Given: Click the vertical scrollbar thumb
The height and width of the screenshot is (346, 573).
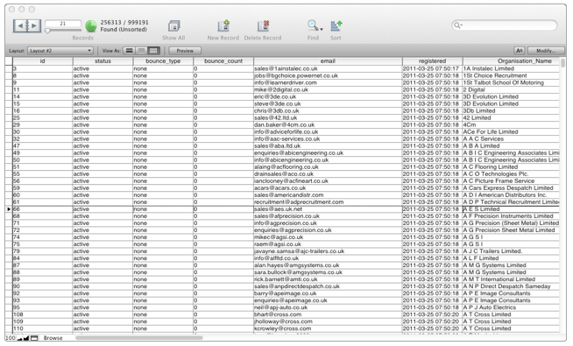Looking at the screenshot, I should (563, 63).
